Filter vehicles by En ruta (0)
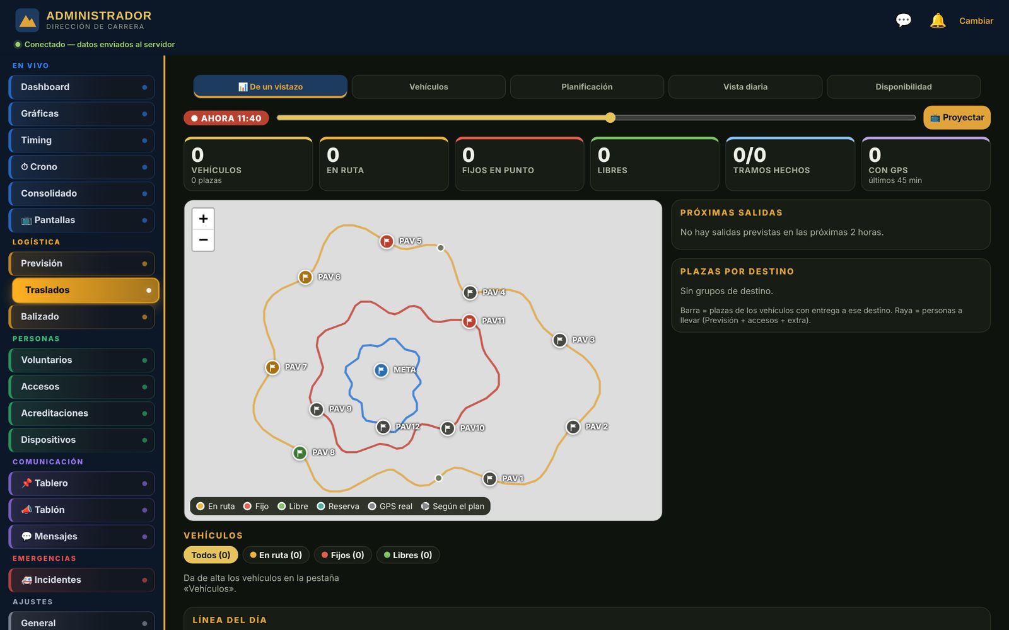 click(276, 555)
